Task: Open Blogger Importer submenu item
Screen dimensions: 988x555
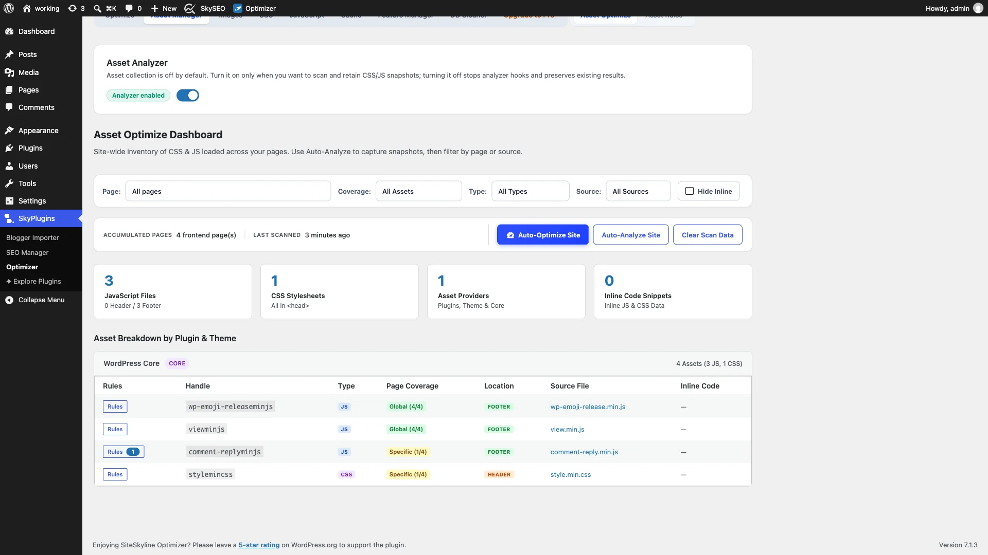Action: 32,238
